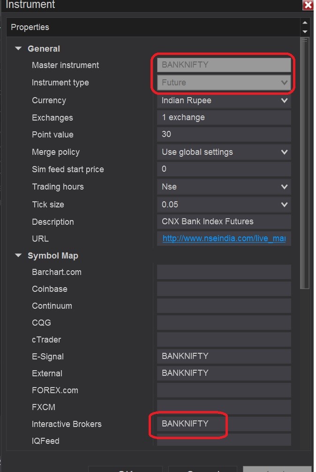Click the Master instrument field
Viewport: 316px width, 472px height.
point(224,65)
